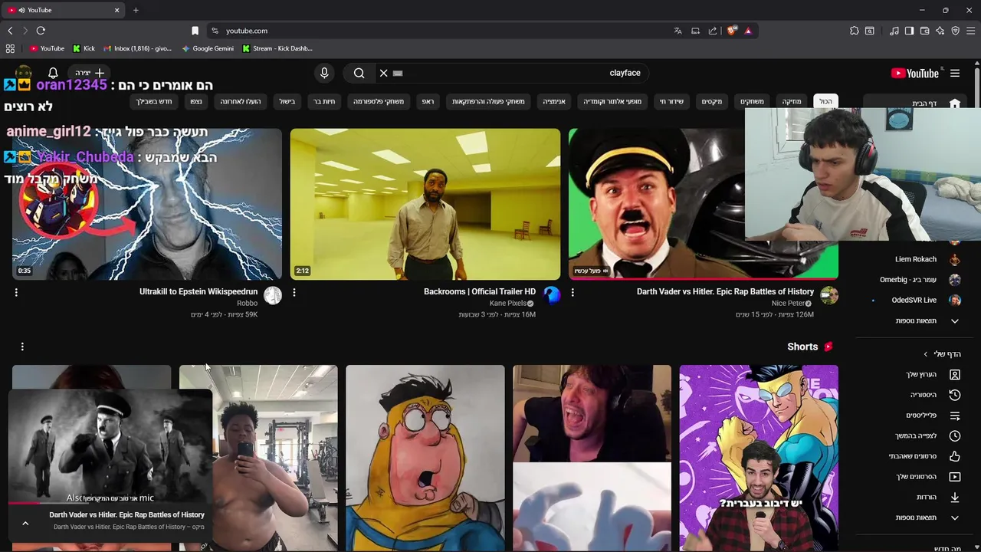Click the translate page icon
This screenshot has width=981, height=552.
coord(678,31)
